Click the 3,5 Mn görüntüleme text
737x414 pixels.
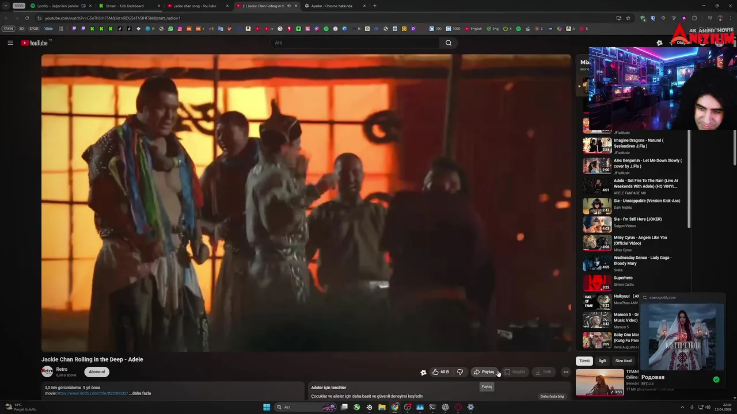tap(63, 388)
